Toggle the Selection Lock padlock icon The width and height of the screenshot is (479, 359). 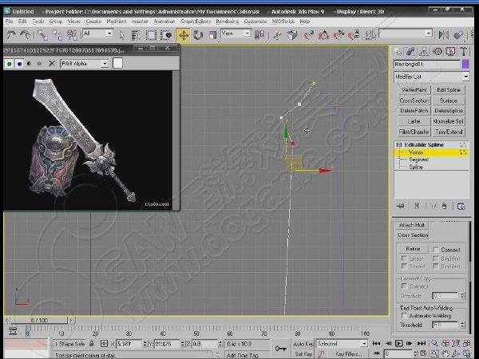pyautogui.click(x=91, y=344)
